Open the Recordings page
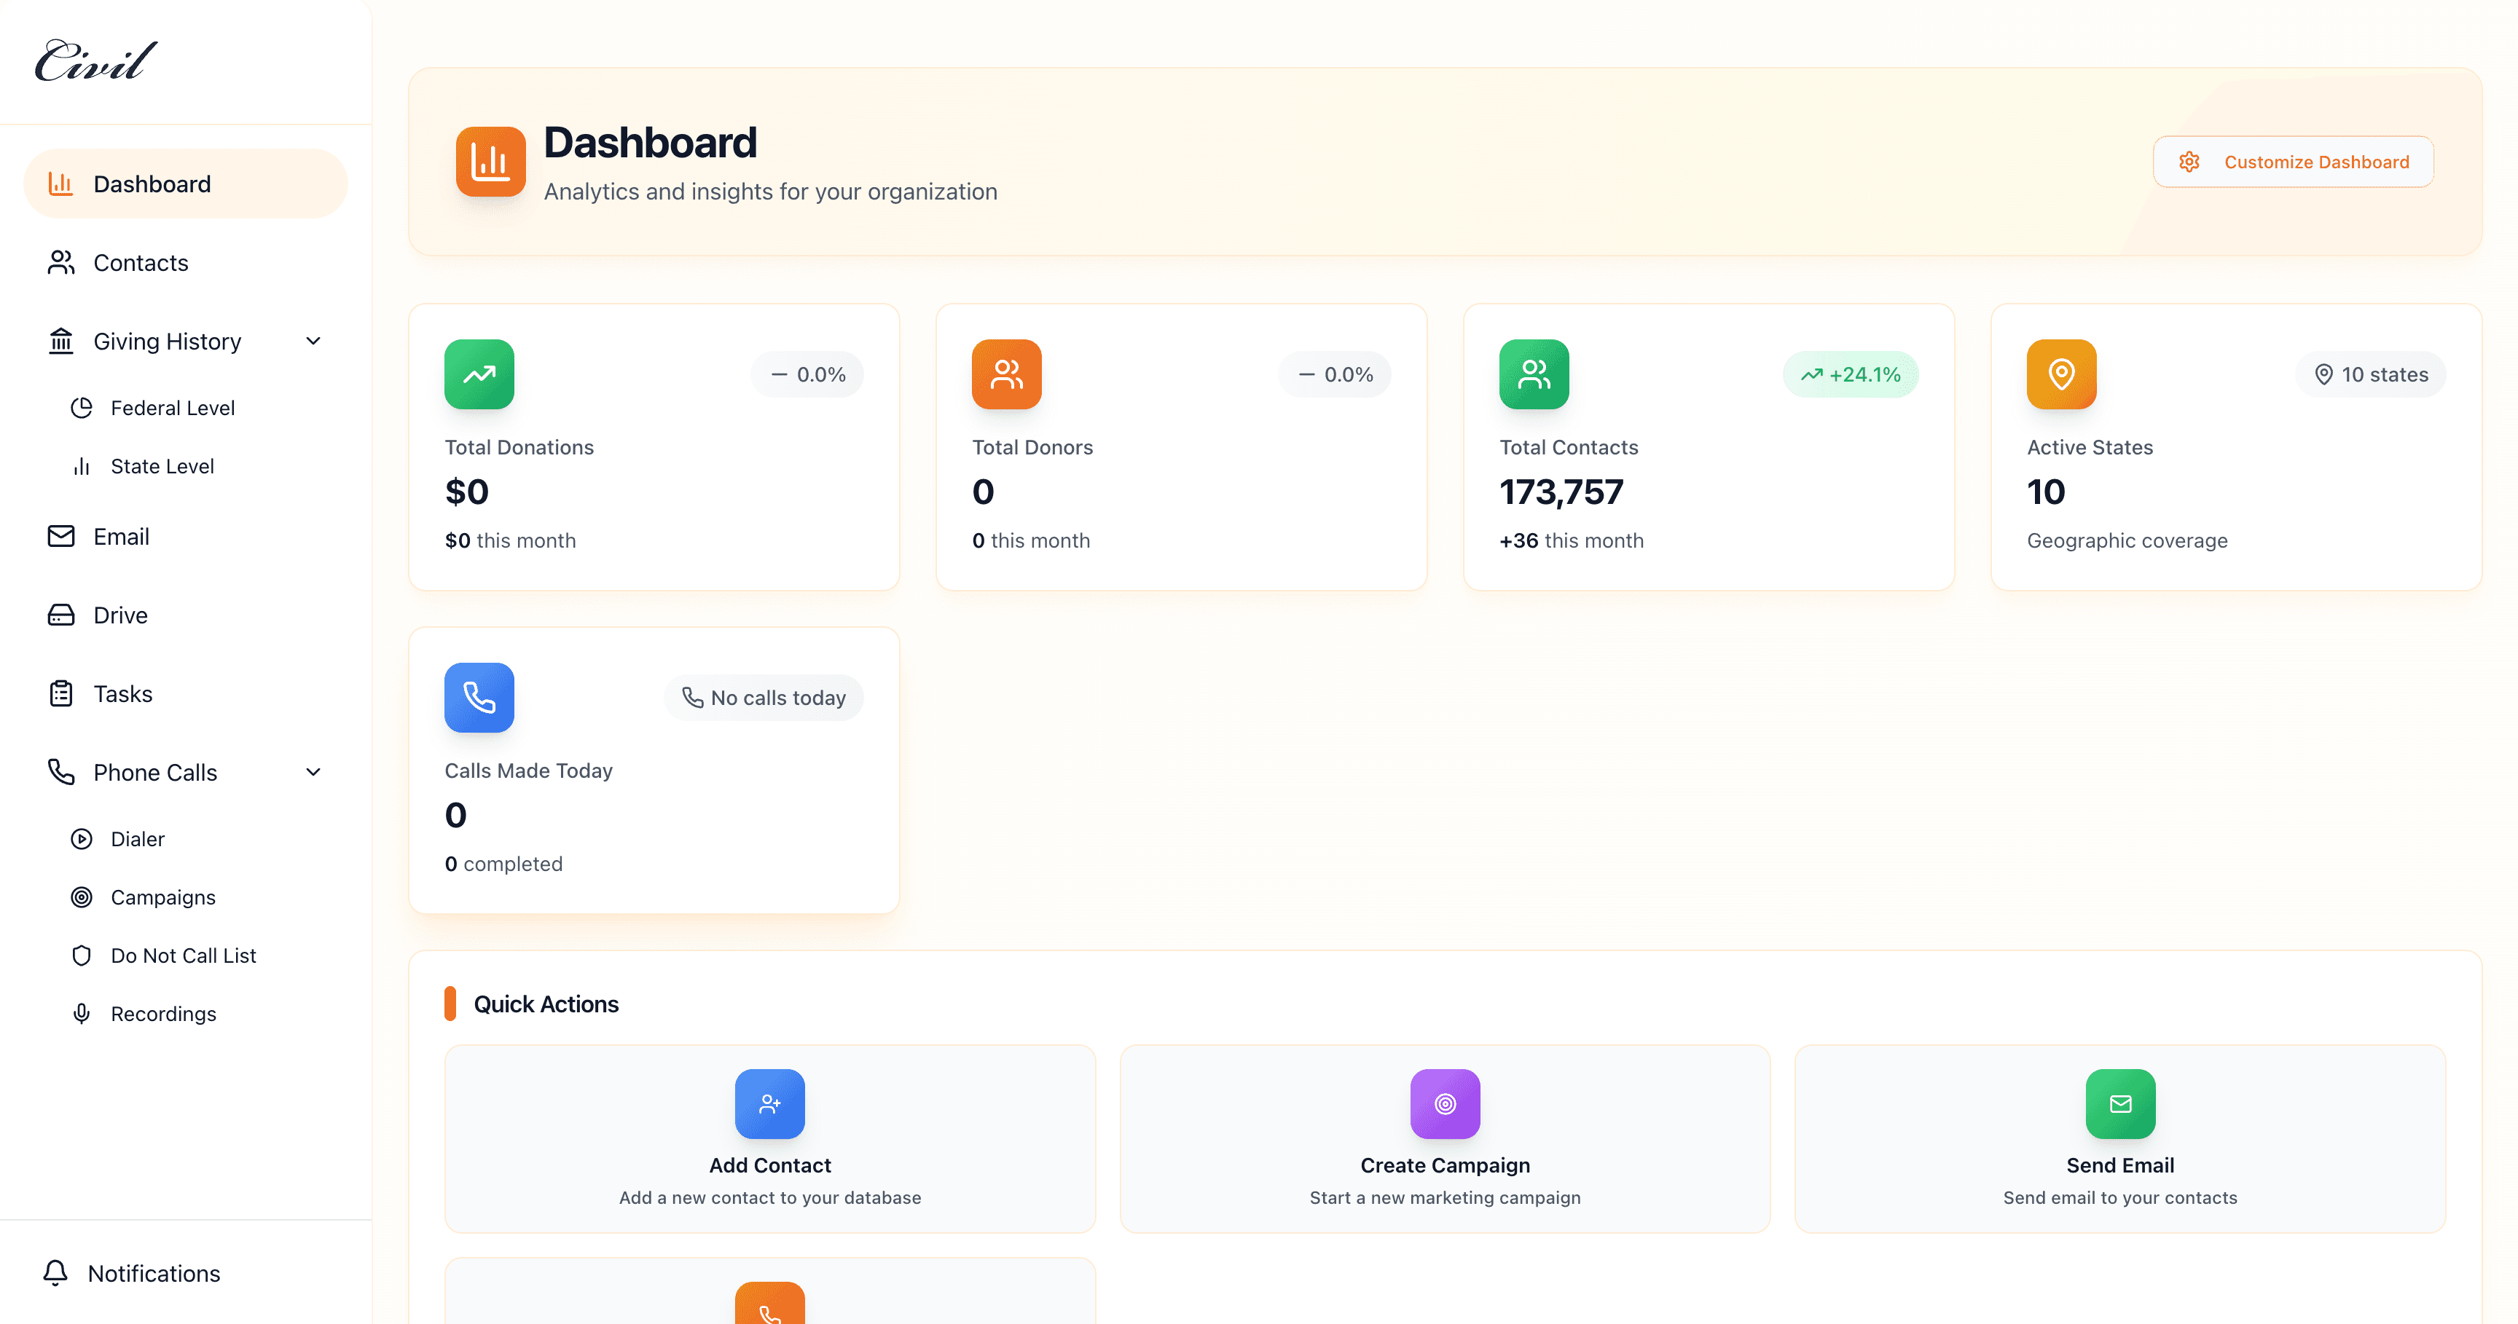This screenshot has width=2518, height=1324. [163, 1014]
